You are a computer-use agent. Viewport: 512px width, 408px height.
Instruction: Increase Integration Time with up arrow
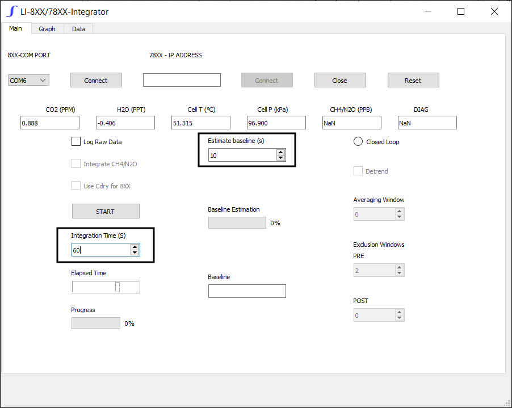tap(135, 247)
